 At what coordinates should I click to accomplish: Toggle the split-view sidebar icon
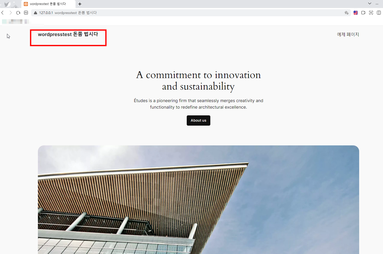pyautogui.click(x=379, y=13)
